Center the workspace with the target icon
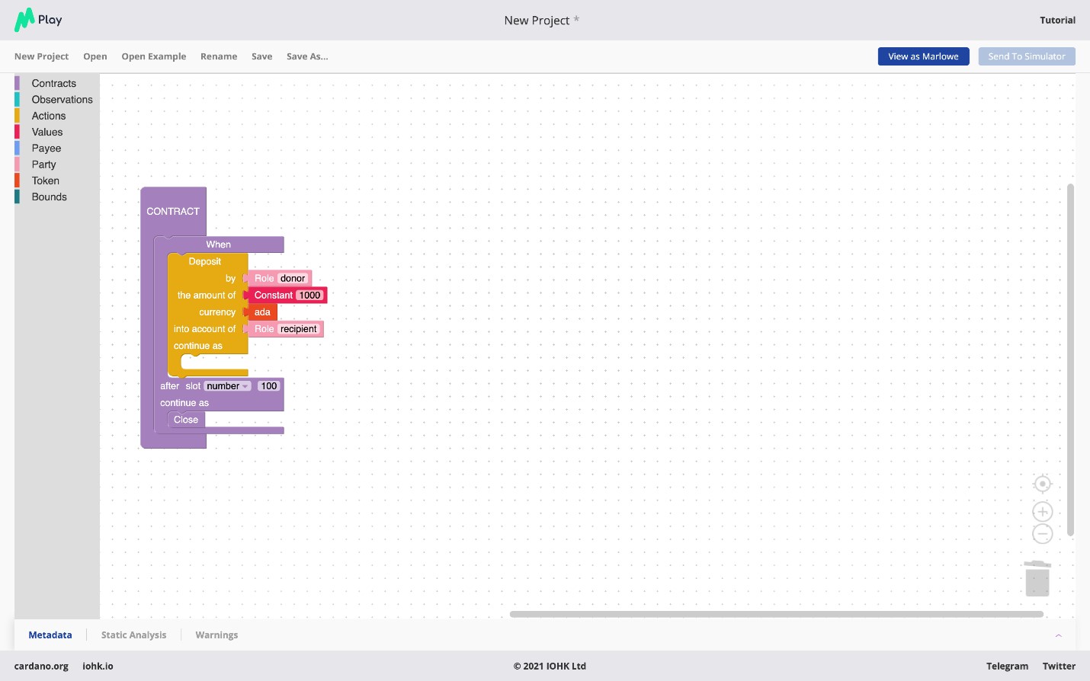 pyautogui.click(x=1042, y=484)
